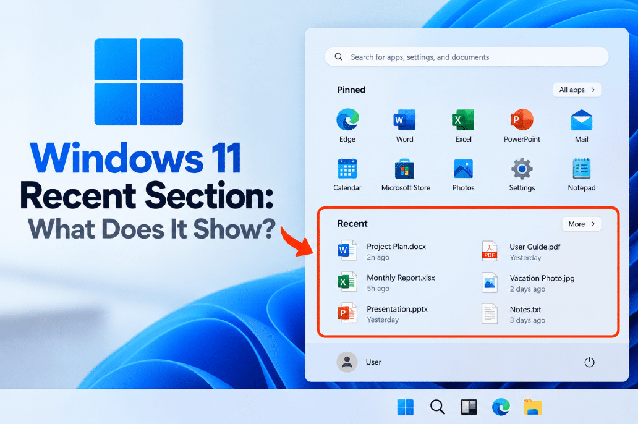Open Vacation Photo.jpg image file icon

pyautogui.click(x=490, y=282)
